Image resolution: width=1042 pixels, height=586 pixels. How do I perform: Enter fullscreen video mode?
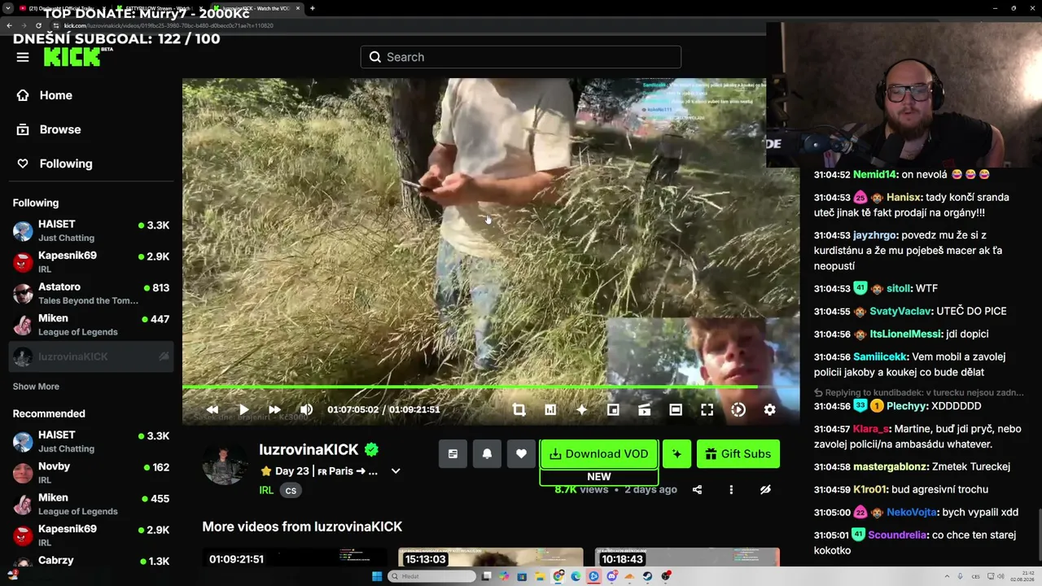pyautogui.click(x=707, y=410)
